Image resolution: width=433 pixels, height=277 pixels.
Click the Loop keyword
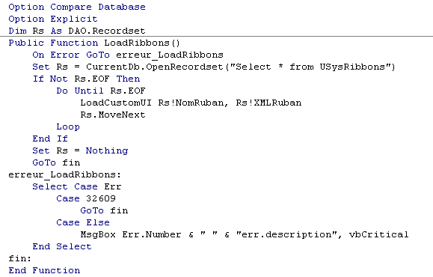point(68,127)
